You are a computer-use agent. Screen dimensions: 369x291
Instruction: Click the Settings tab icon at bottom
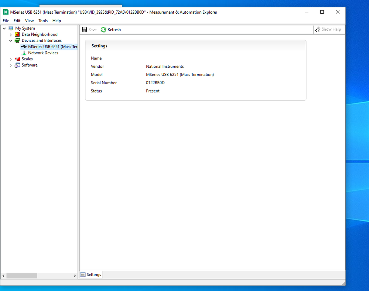tap(83, 274)
